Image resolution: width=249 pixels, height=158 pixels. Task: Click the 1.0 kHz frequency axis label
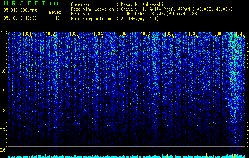[x=3, y=71]
